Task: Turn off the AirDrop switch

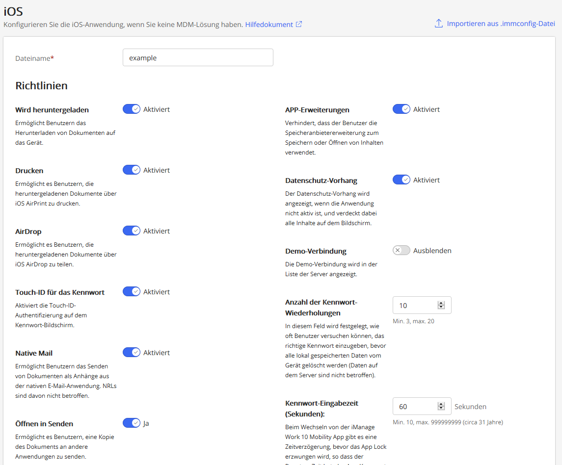Action: click(x=132, y=231)
